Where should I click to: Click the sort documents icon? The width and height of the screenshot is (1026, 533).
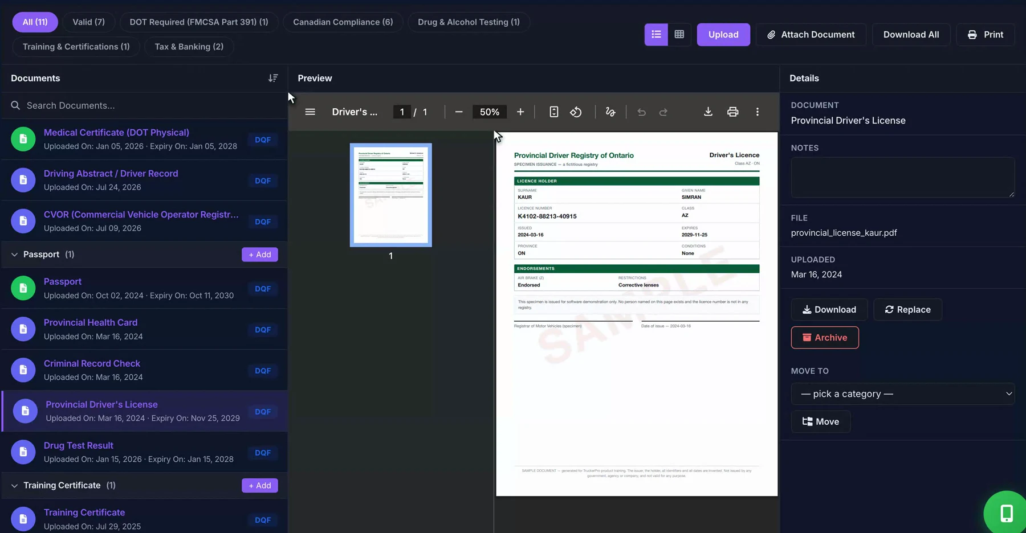pyautogui.click(x=273, y=78)
